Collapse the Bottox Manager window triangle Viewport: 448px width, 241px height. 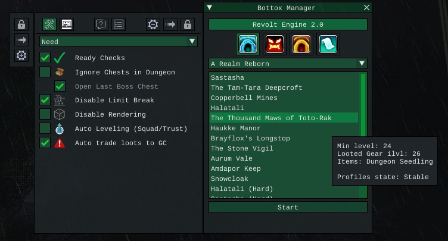click(210, 8)
